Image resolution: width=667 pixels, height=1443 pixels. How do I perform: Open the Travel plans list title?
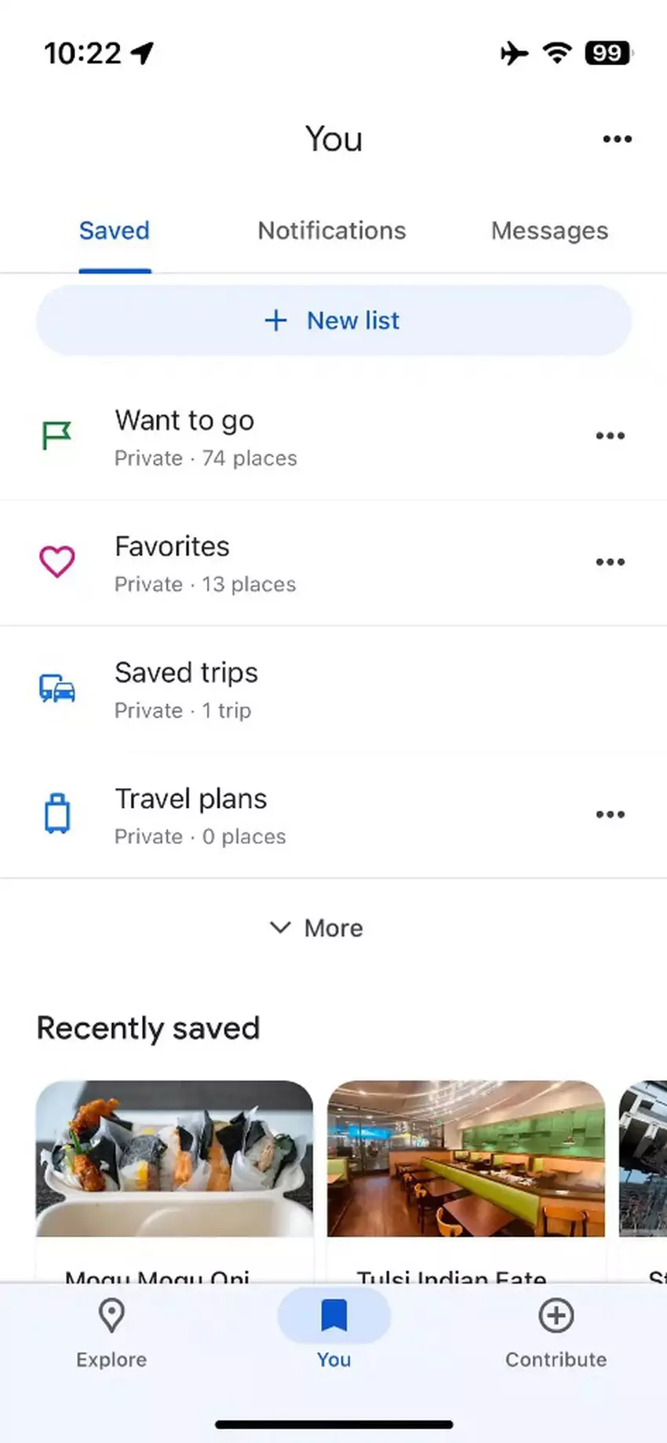[191, 799]
